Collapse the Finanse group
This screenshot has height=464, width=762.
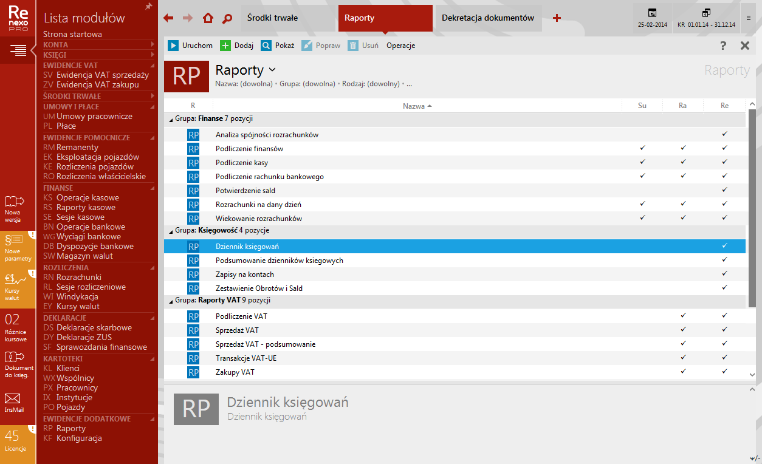tap(170, 119)
